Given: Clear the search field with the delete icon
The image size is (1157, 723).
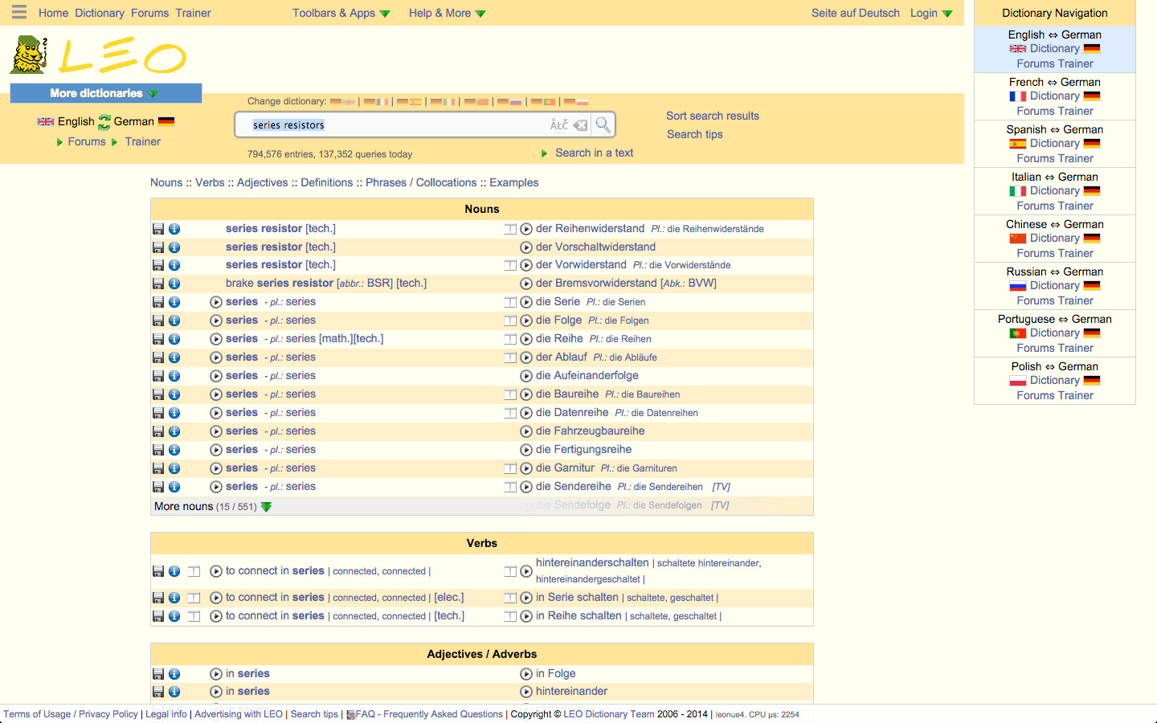Looking at the screenshot, I should click(x=580, y=125).
